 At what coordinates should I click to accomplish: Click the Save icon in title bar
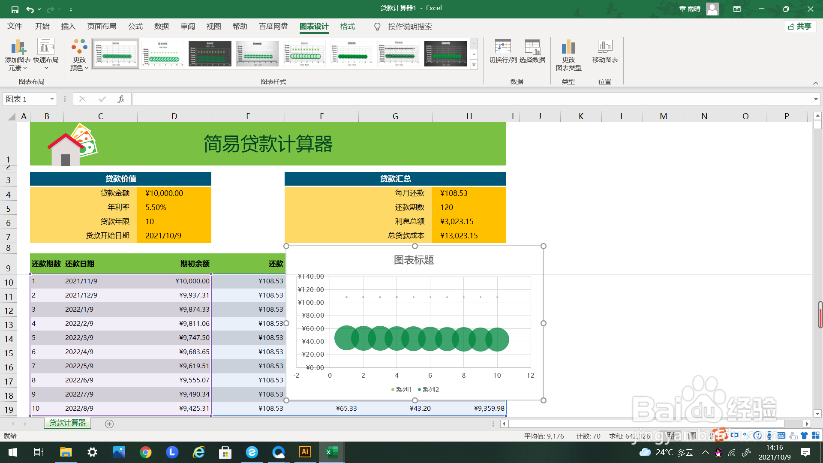point(15,9)
